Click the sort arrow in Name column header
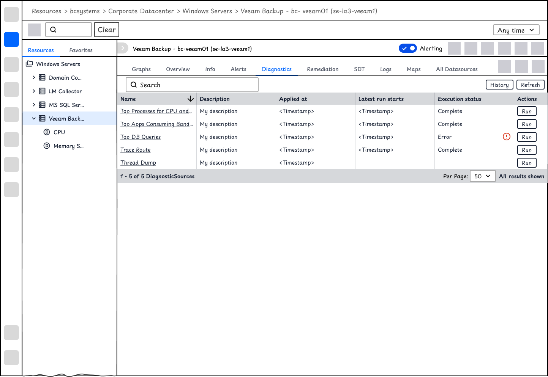This screenshot has height=377, width=548. tap(191, 99)
